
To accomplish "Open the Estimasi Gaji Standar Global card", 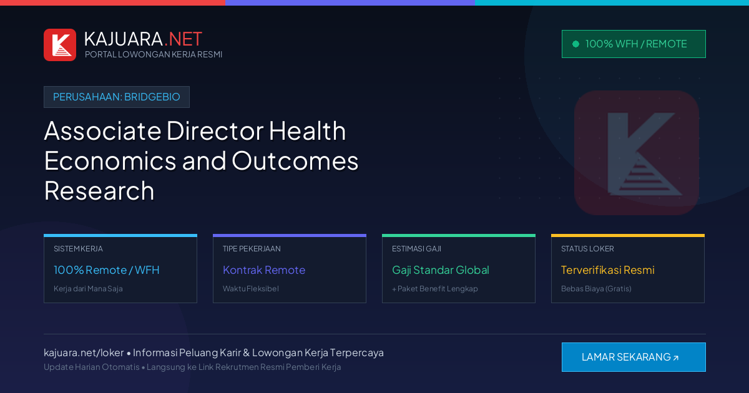I will 459,268.
